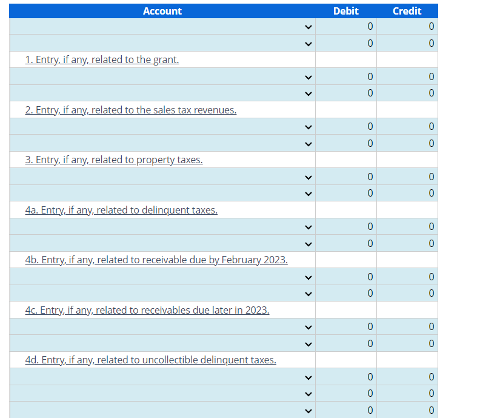
Task: Click the credit field directly below the 4c label
Action: [x=407, y=326]
